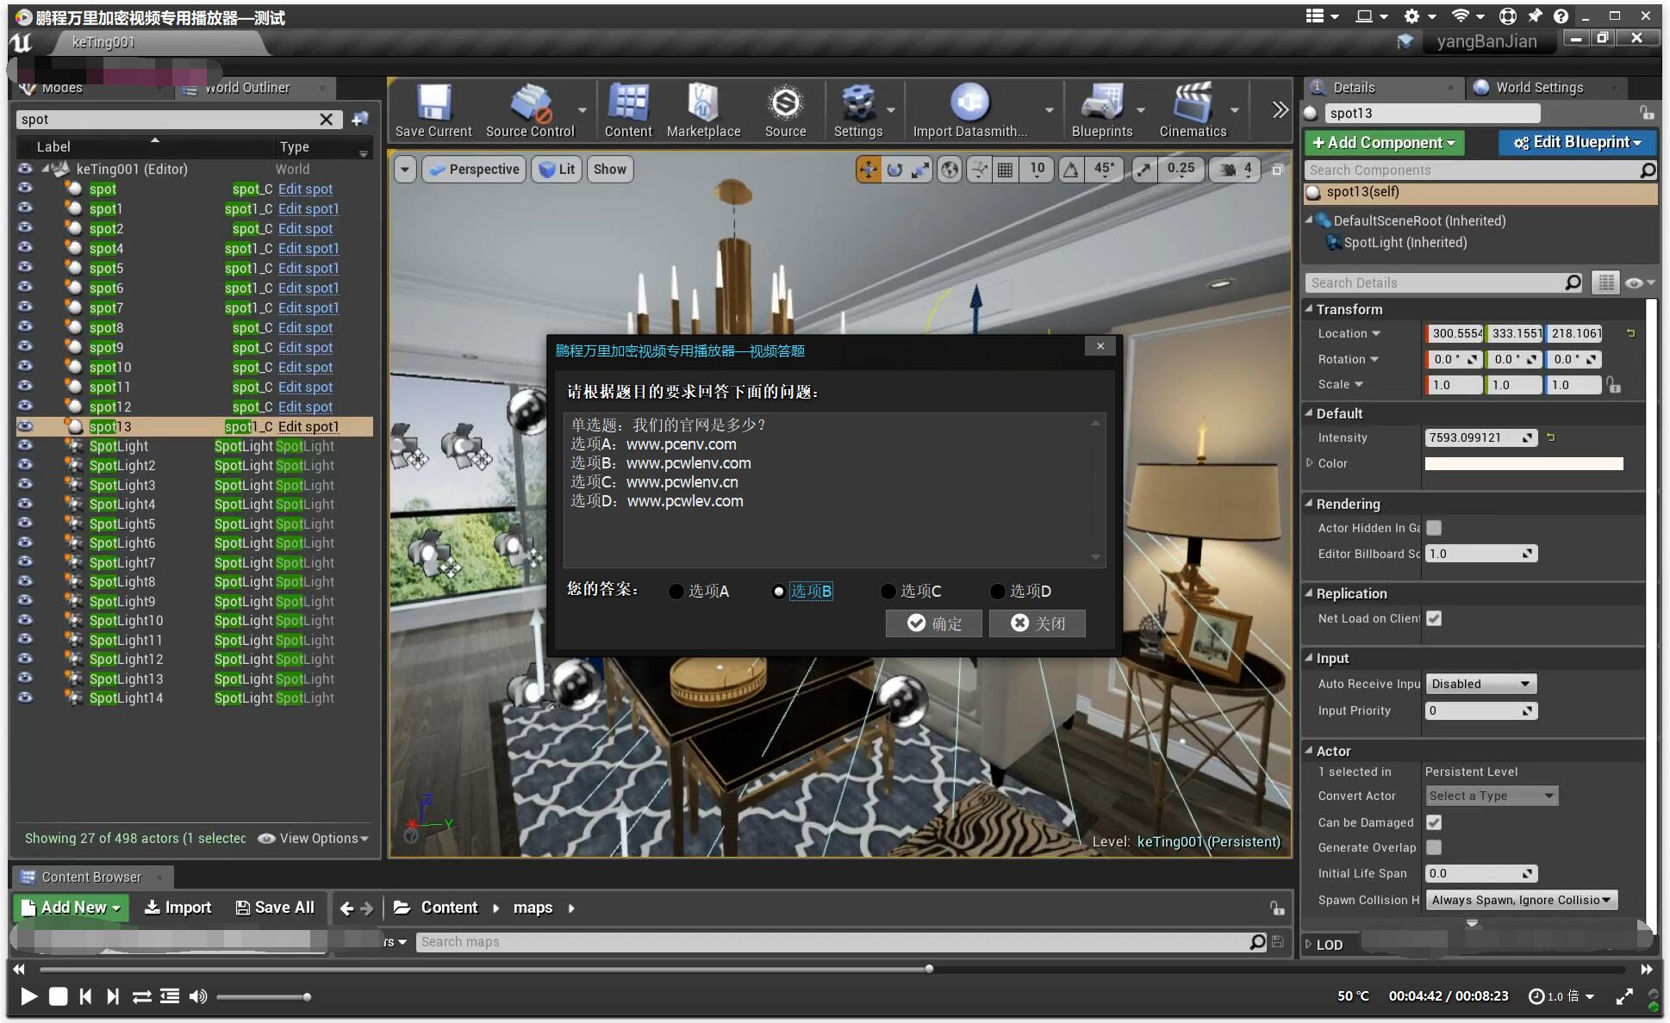
Task: Open Auto Receive Input Disabled dropdown
Action: click(x=1480, y=684)
